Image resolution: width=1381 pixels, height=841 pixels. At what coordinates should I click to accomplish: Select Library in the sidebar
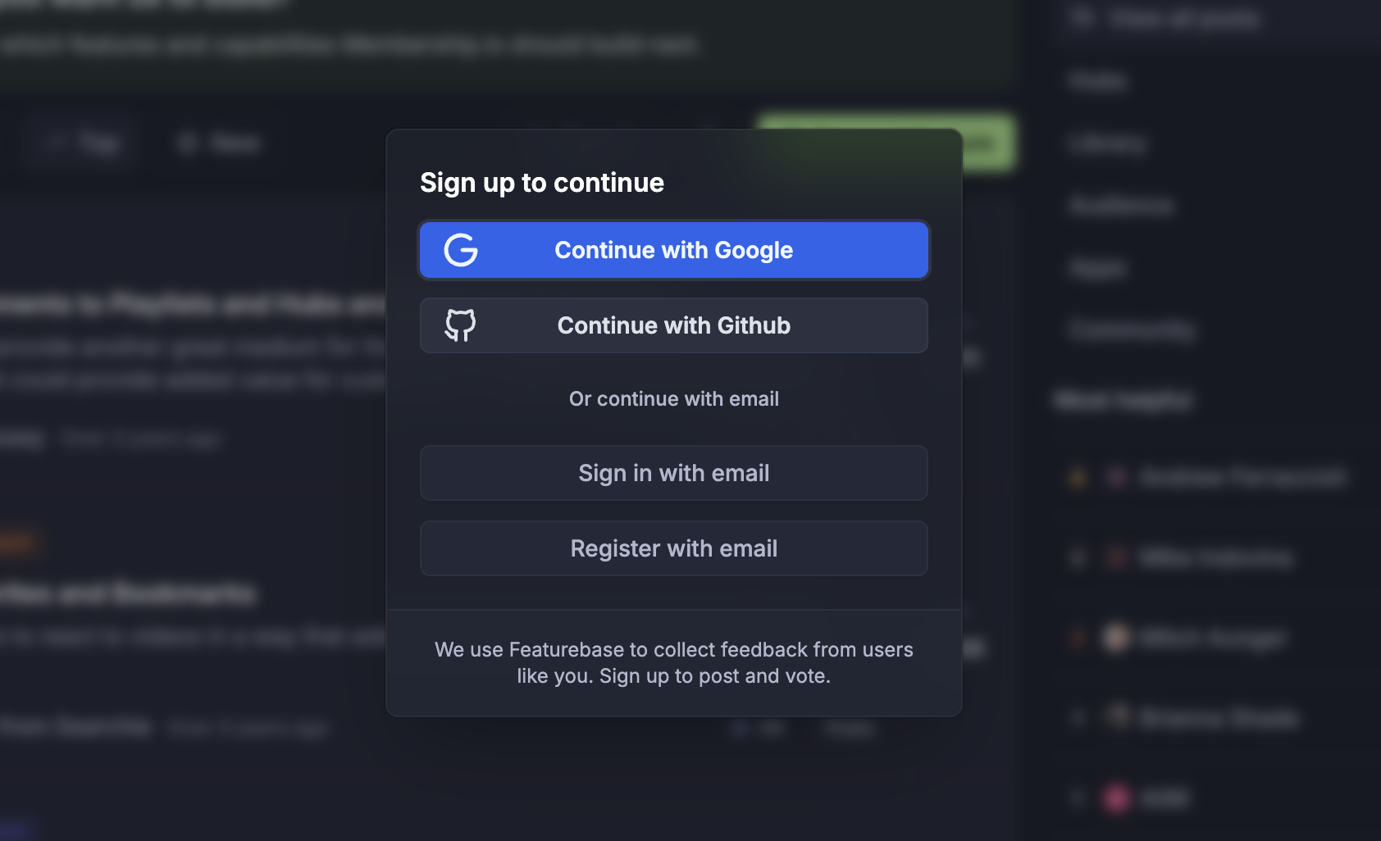tap(1105, 143)
